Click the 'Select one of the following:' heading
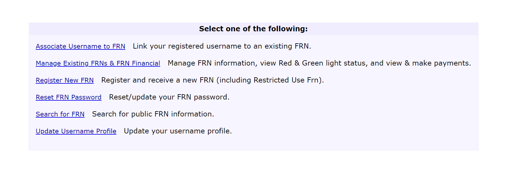507x170 pixels. pos(253,29)
